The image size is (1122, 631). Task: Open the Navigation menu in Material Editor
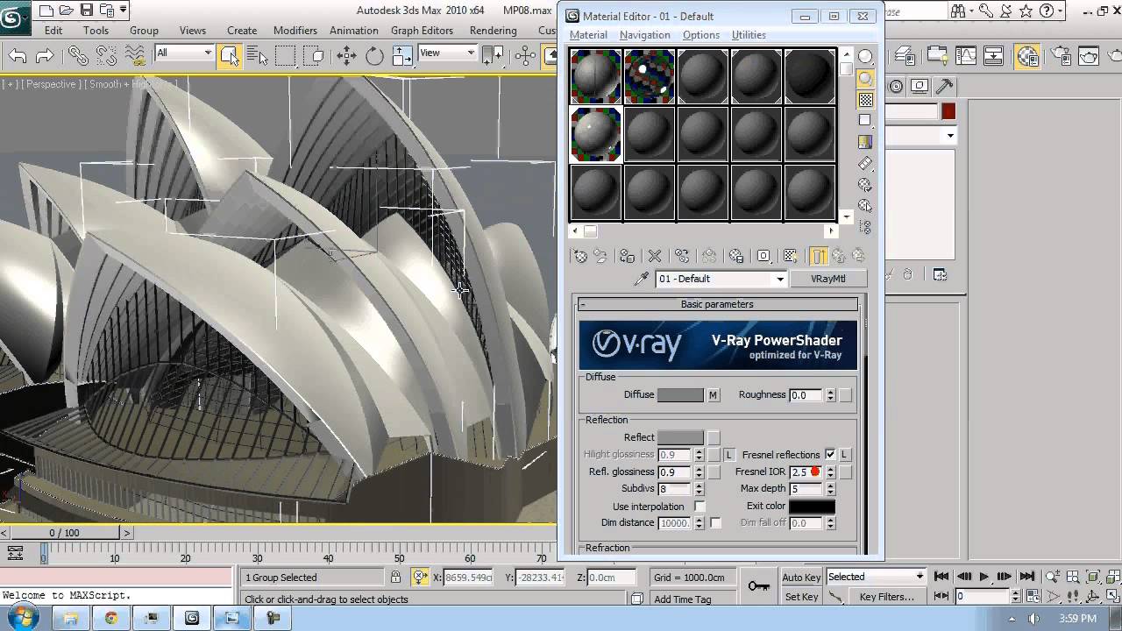644,35
